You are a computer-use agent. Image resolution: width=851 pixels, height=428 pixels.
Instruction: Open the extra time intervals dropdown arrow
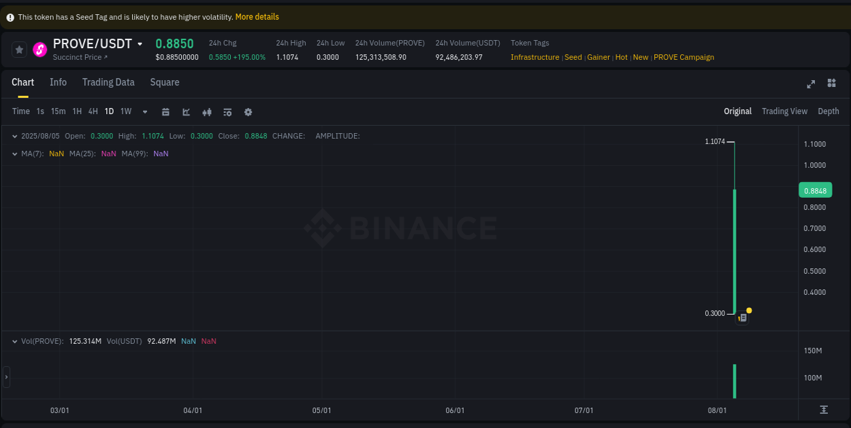144,111
